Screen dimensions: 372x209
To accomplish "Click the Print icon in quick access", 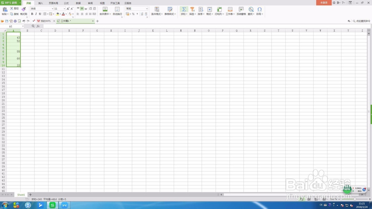I will click(15, 21).
